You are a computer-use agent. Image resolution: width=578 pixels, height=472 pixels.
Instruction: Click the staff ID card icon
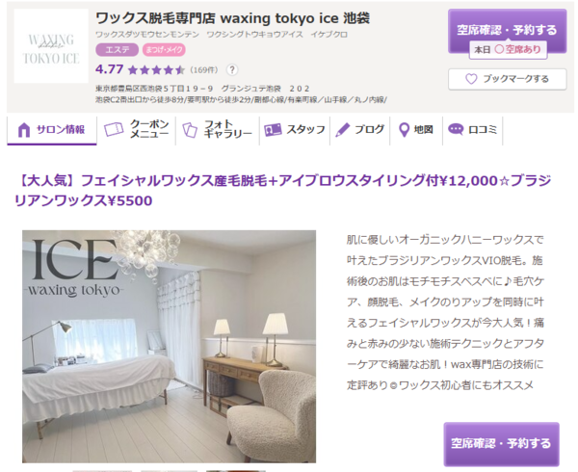click(273, 130)
